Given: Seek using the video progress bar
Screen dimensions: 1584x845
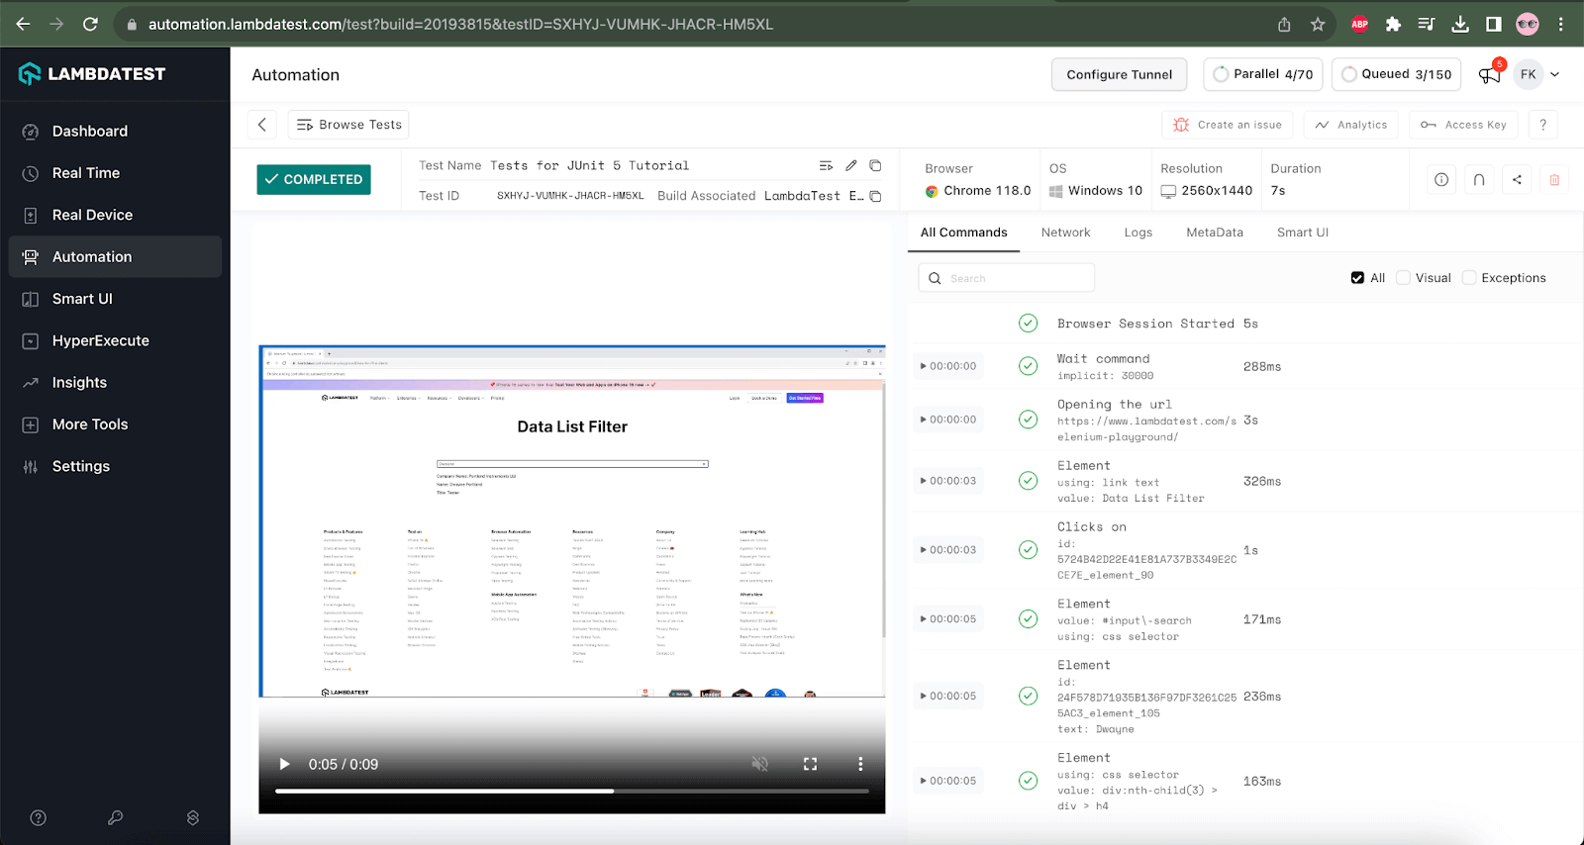Looking at the screenshot, I should 571,791.
